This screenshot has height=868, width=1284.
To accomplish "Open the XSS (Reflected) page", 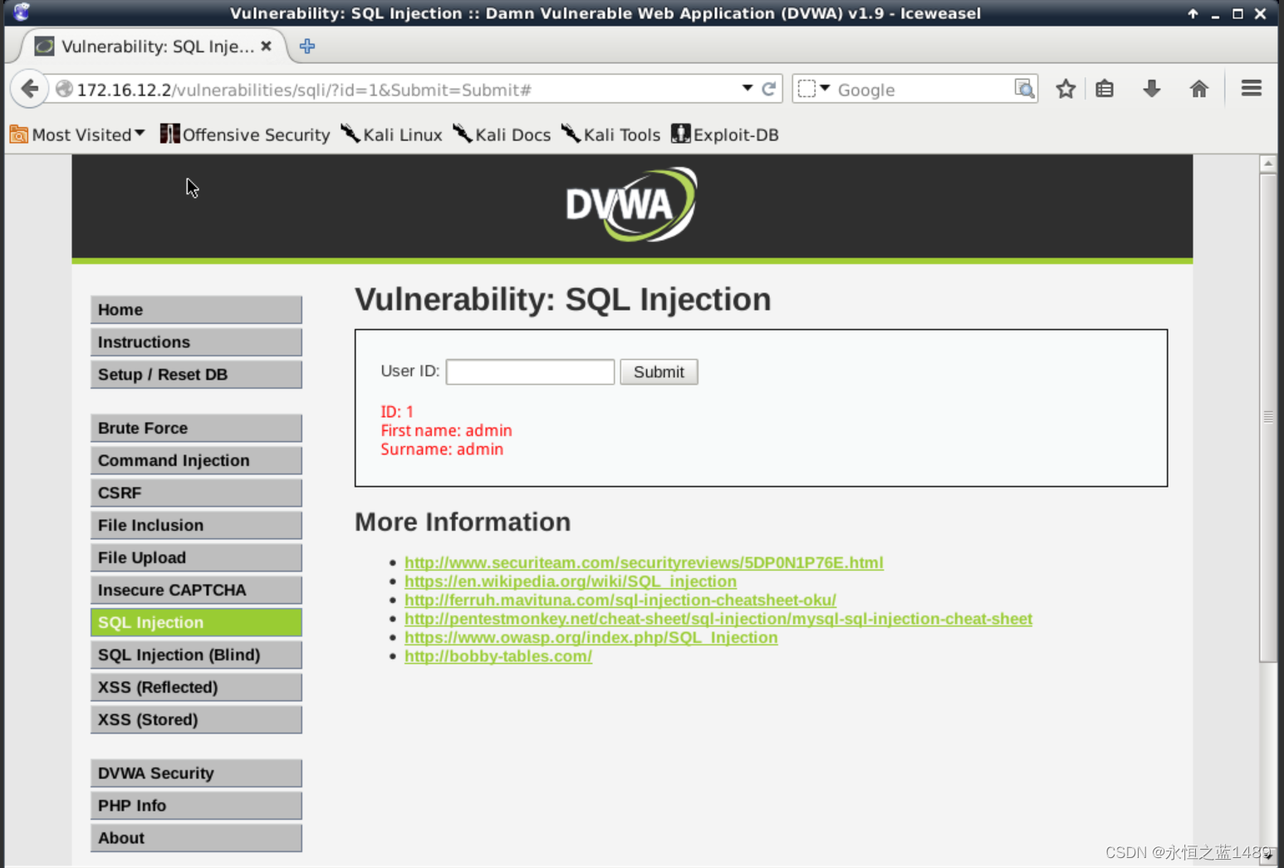I will tap(196, 688).
